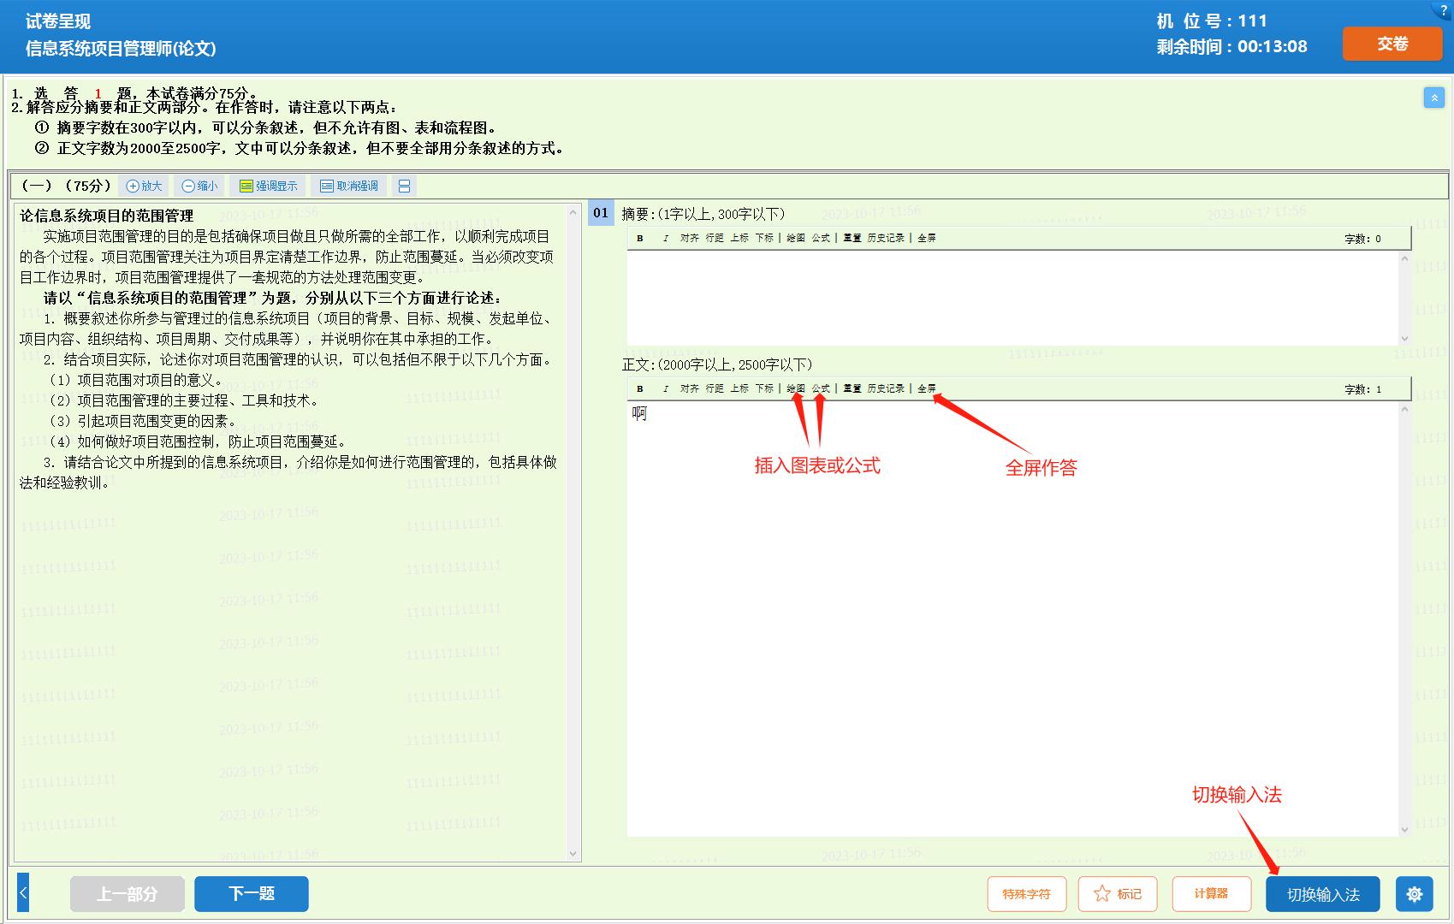Apply 强调显示 highlight to question text
This screenshot has width=1454, height=924.
click(269, 186)
